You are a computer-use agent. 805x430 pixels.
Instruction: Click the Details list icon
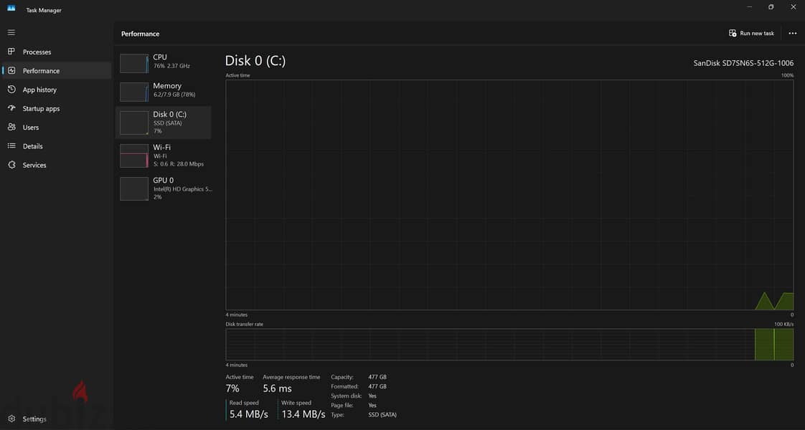[11, 146]
